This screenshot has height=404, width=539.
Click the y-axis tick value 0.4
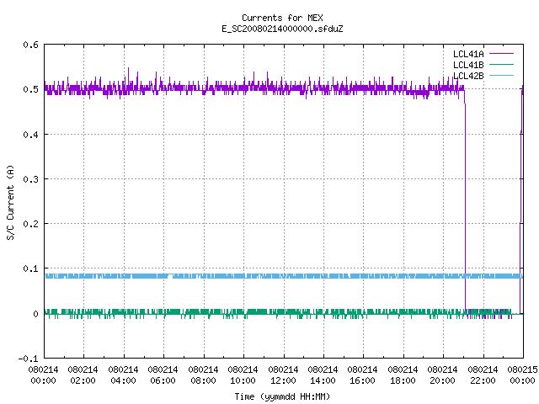click(x=30, y=135)
